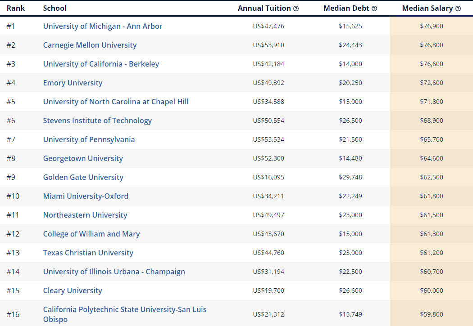
Task: Open the Miami University-Oxford page
Action: click(86, 196)
